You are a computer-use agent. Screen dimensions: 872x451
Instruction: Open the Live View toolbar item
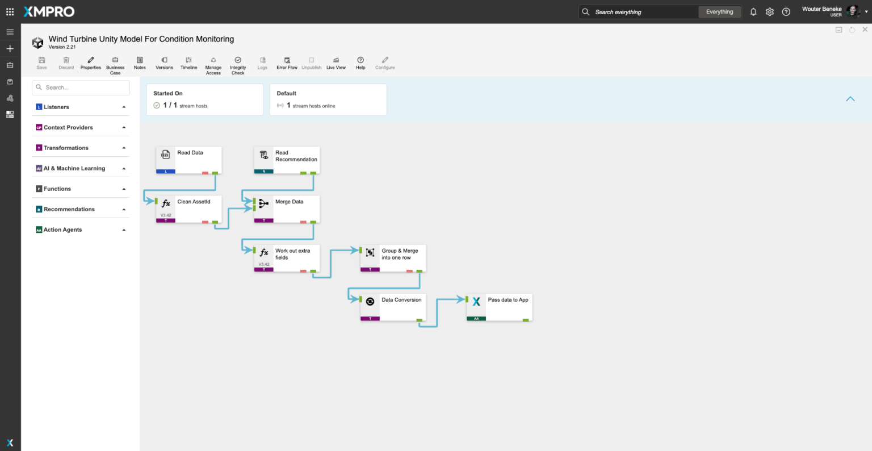click(336, 60)
